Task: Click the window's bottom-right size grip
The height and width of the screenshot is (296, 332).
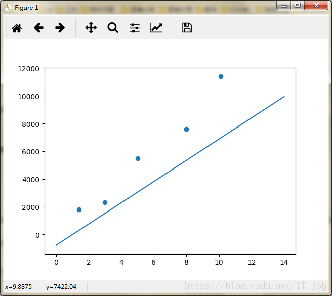Action: (x=325, y=289)
